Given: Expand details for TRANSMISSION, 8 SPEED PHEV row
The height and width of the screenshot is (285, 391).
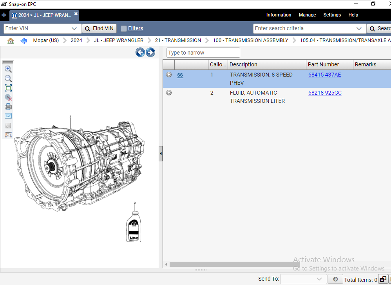Looking at the screenshot, I should point(168,75).
